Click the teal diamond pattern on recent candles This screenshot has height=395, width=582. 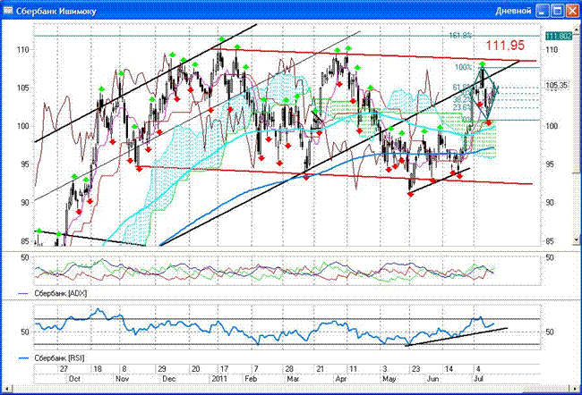(x=483, y=91)
